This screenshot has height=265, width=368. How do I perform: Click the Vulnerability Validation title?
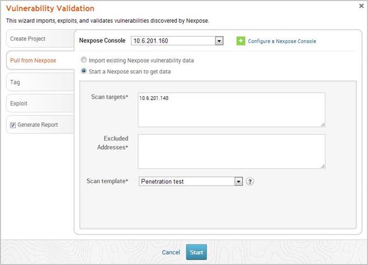coord(50,9)
